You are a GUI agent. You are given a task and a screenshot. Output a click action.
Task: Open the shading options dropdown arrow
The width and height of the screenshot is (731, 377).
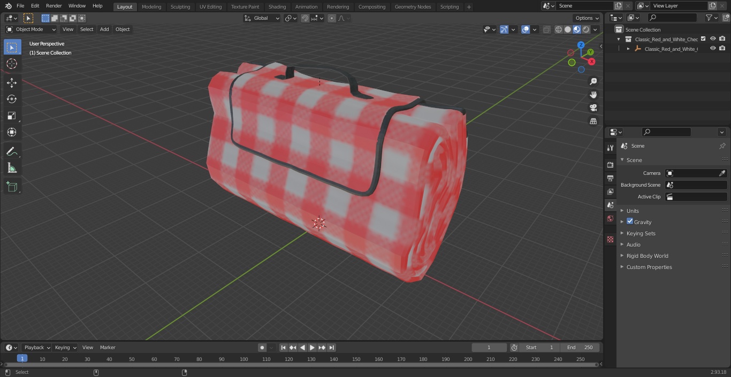click(595, 29)
